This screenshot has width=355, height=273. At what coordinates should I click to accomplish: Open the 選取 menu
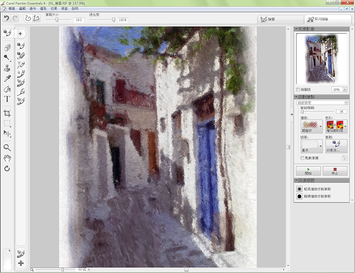coord(43,9)
